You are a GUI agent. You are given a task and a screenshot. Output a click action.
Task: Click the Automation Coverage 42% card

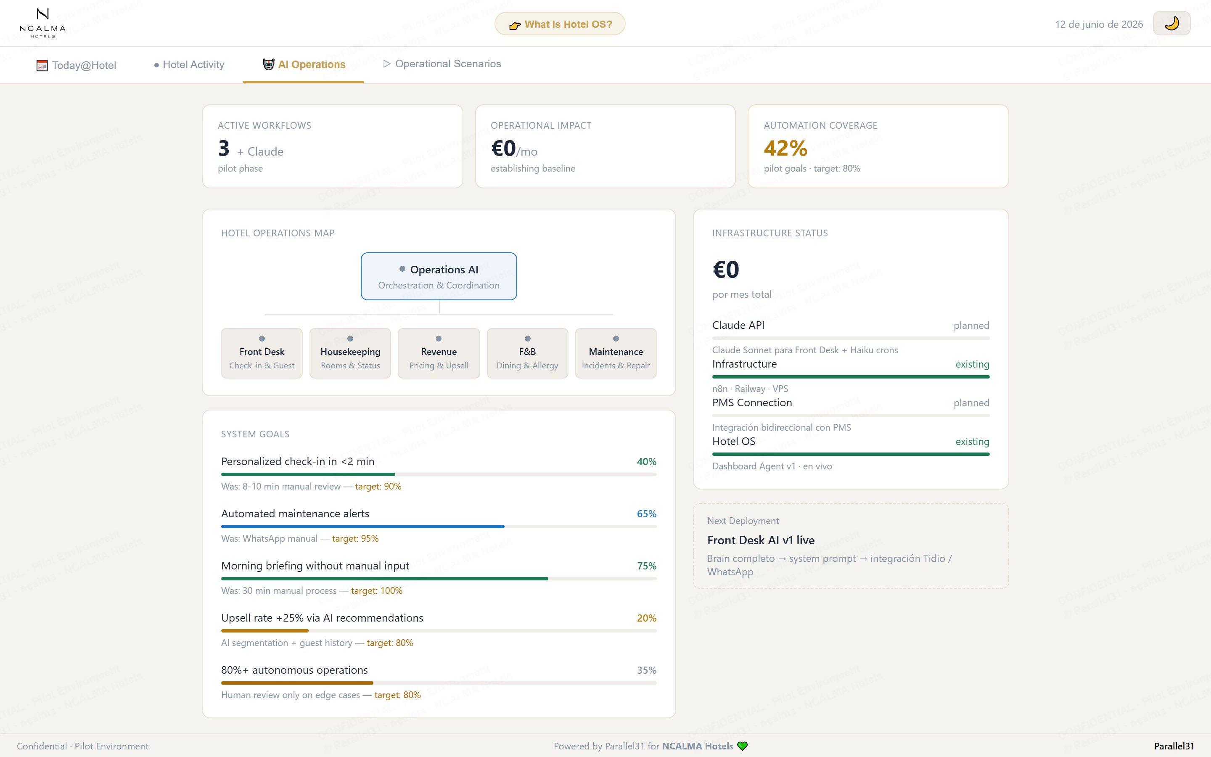pos(878,146)
